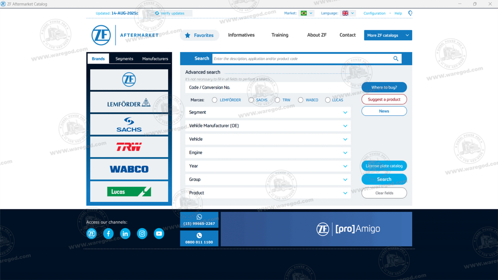
Task: Open the ZF brand tile
Action: click(x=129, y=80)
